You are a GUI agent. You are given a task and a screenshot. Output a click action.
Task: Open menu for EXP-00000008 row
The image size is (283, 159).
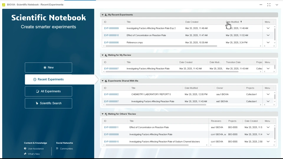pyautogui.click(x=268, y=134)
